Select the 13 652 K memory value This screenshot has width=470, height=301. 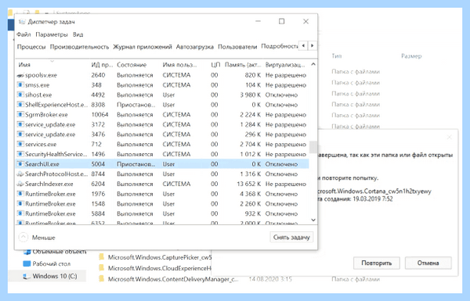(249, 184)
